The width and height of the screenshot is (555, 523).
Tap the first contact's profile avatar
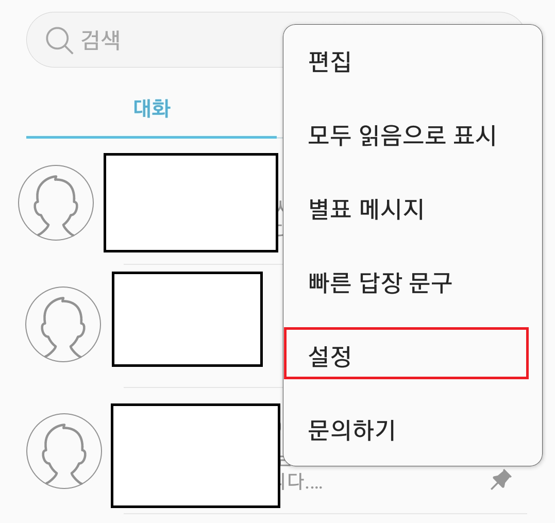click(x=57, y=202)
